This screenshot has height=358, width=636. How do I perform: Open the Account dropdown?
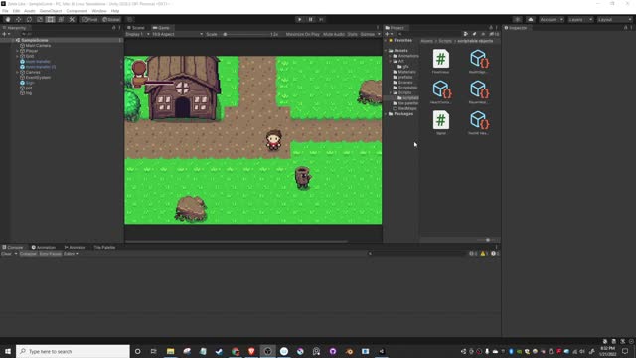point(552,20)
